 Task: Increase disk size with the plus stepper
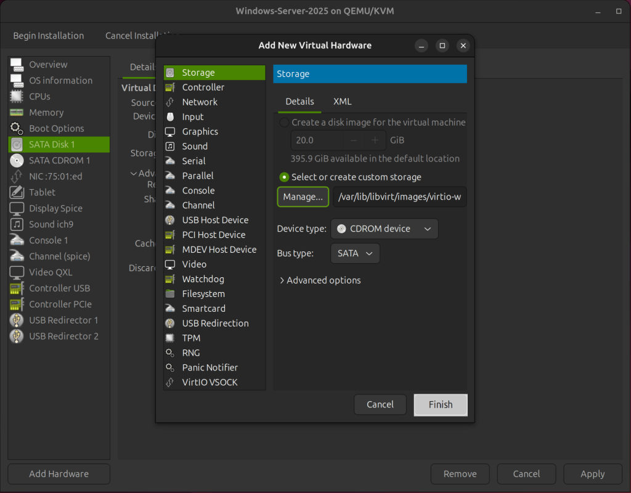point(375,140)
